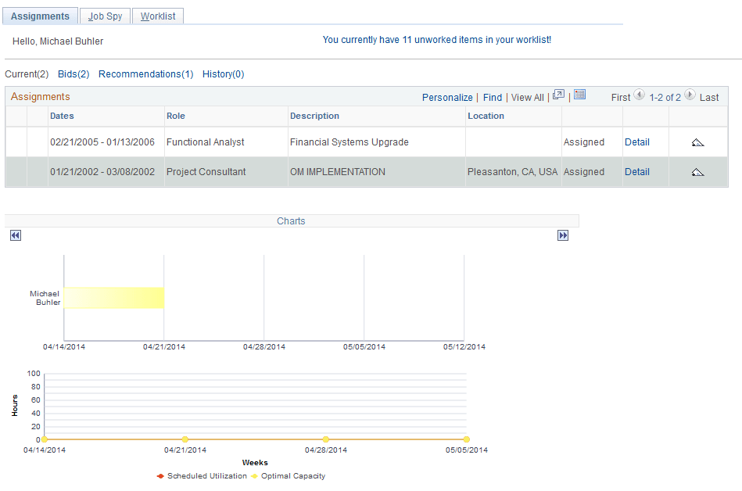Click the OM IMPLEMENTATION description
The image size is (742, 491).
[338, 172]
